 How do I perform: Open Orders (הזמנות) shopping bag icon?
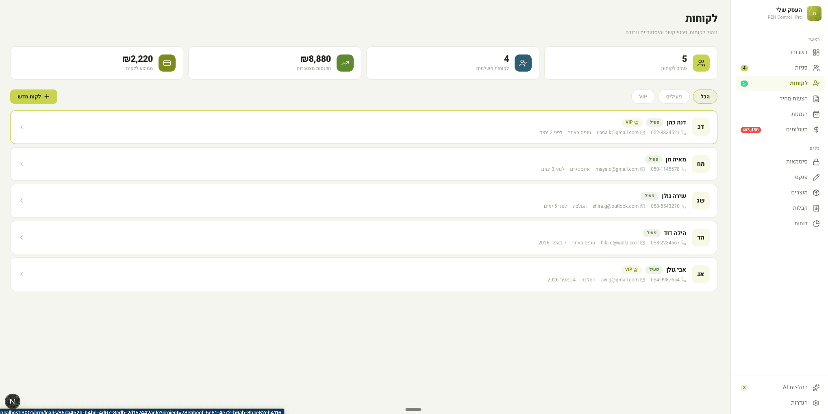(x=816, y=114)
